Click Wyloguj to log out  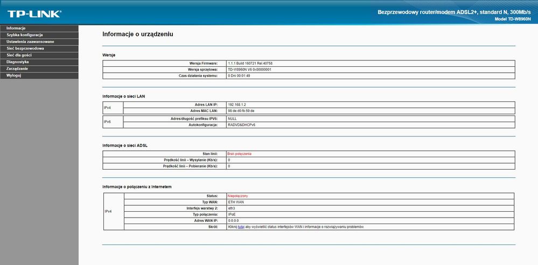(x=14, y=75)
